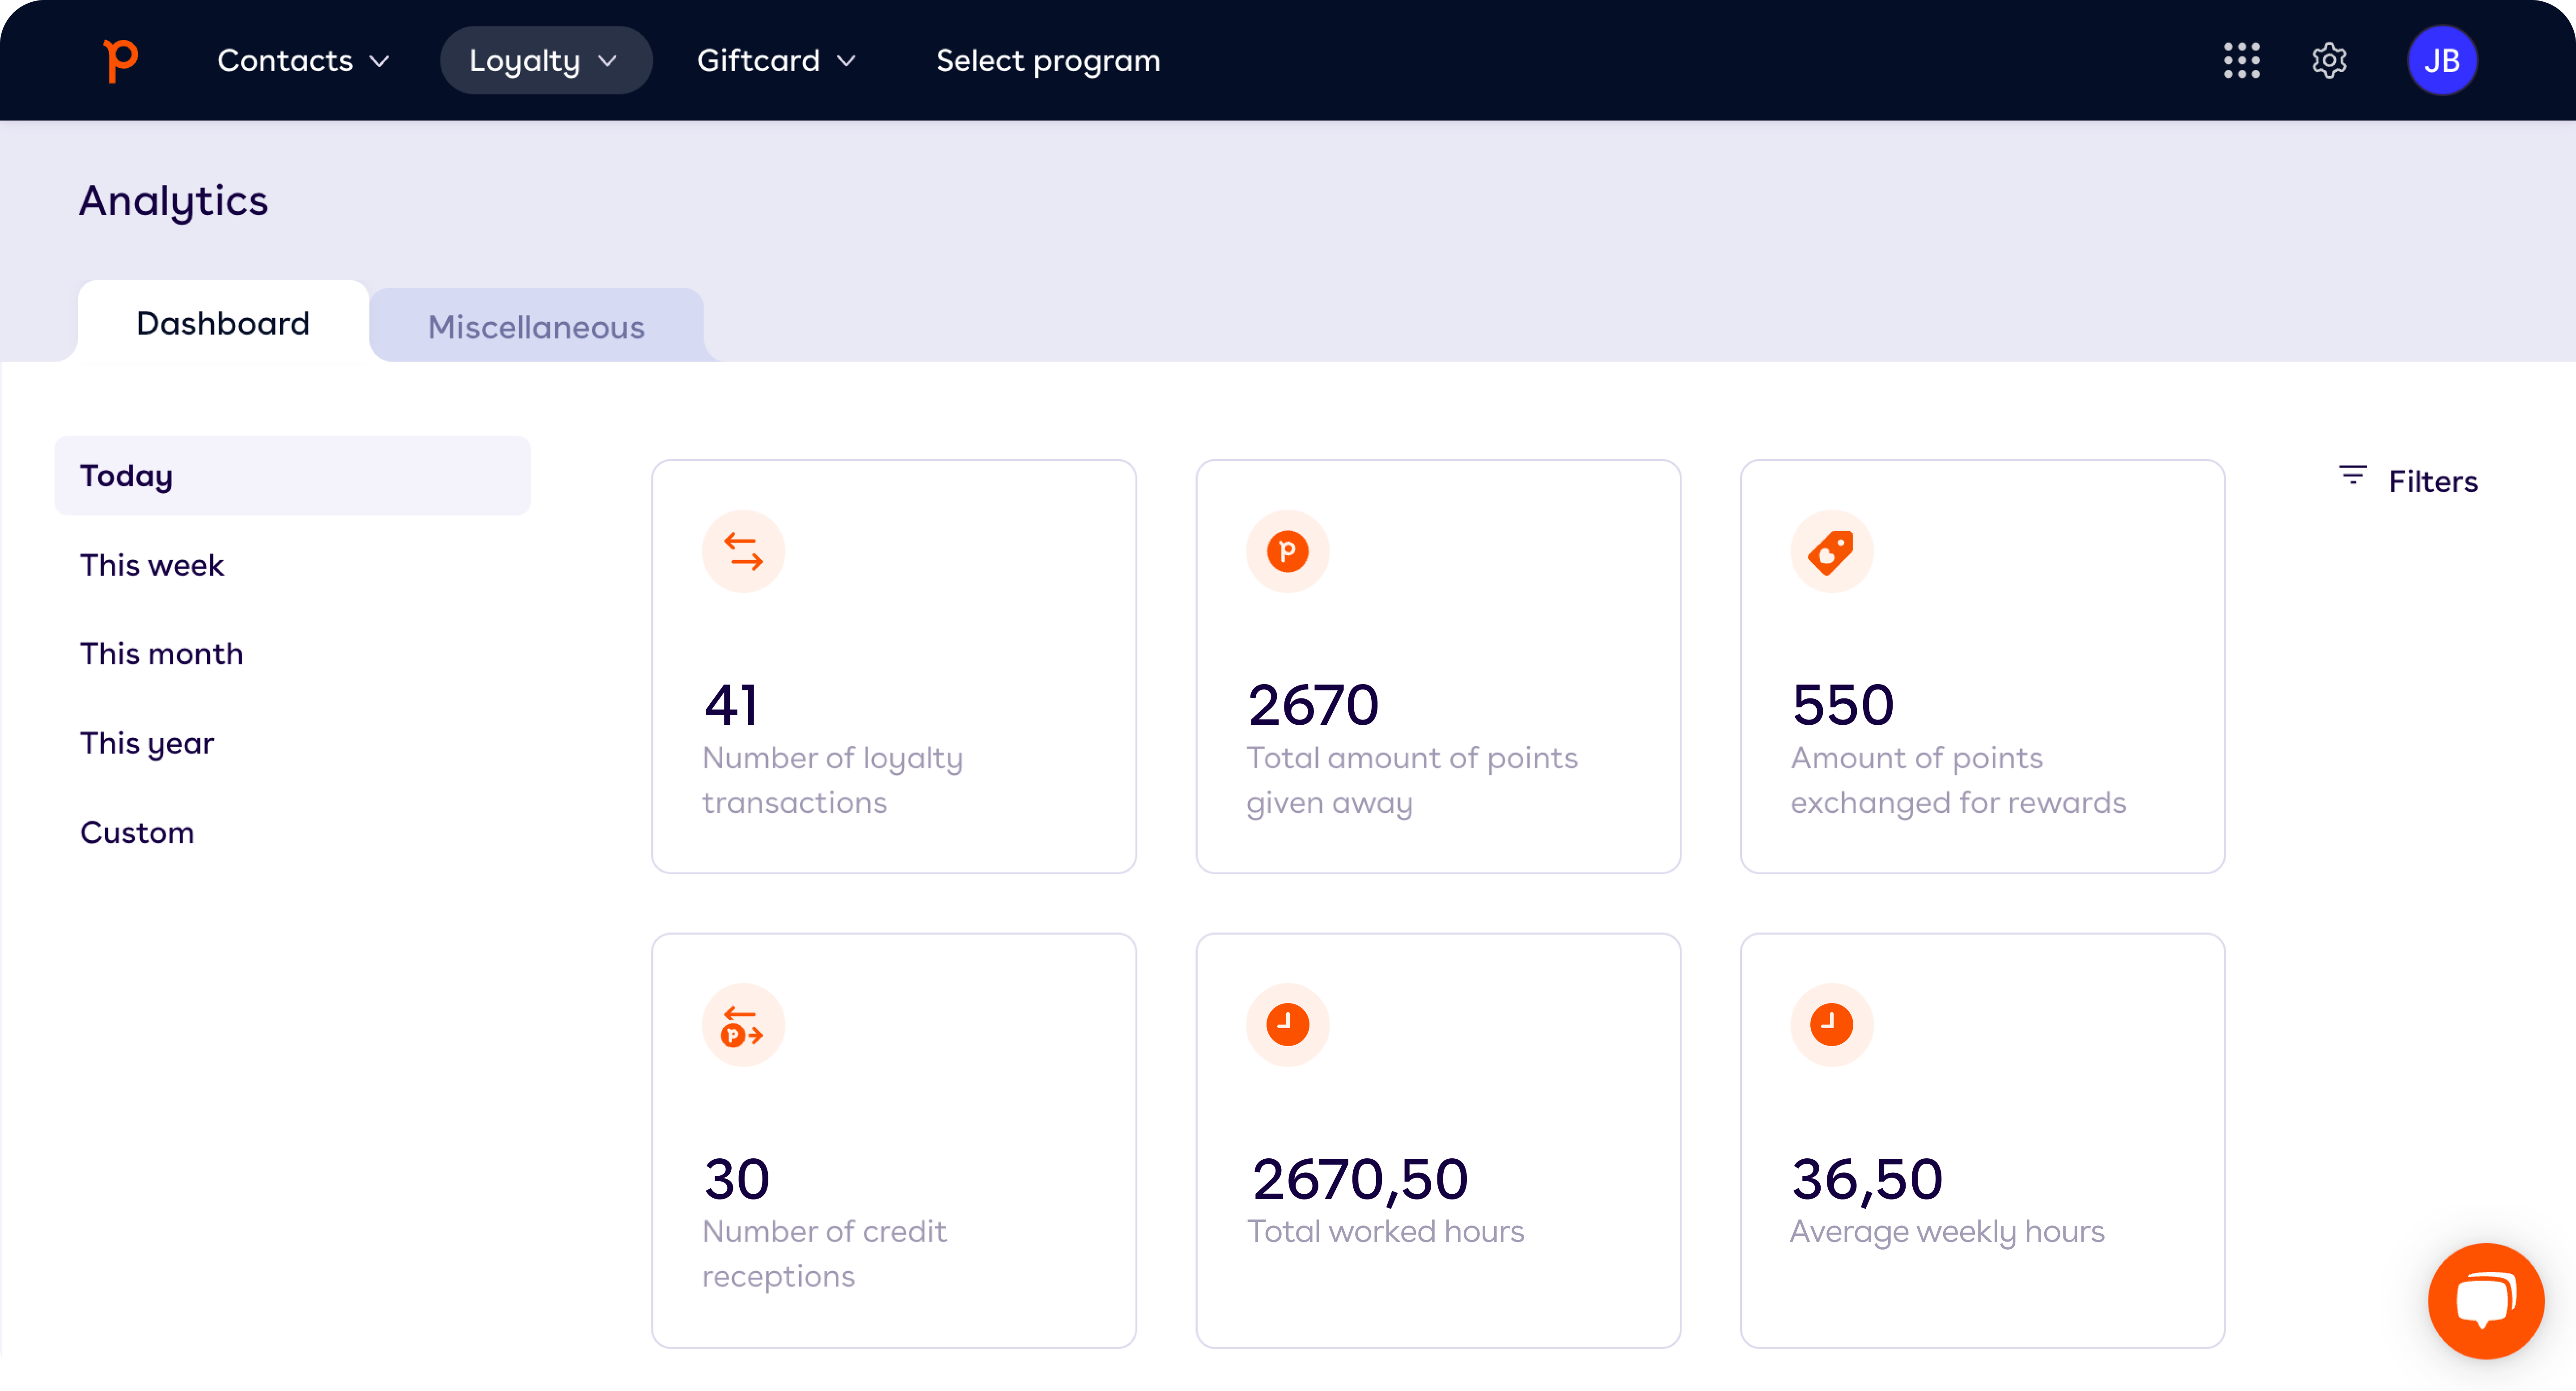2576x1391 pixels.
Task: Open the apps grid icon in the navbar
Action: (2242, 60)
